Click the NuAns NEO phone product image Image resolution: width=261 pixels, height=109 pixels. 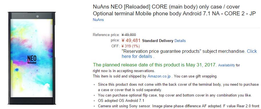(x=32, y=58)
